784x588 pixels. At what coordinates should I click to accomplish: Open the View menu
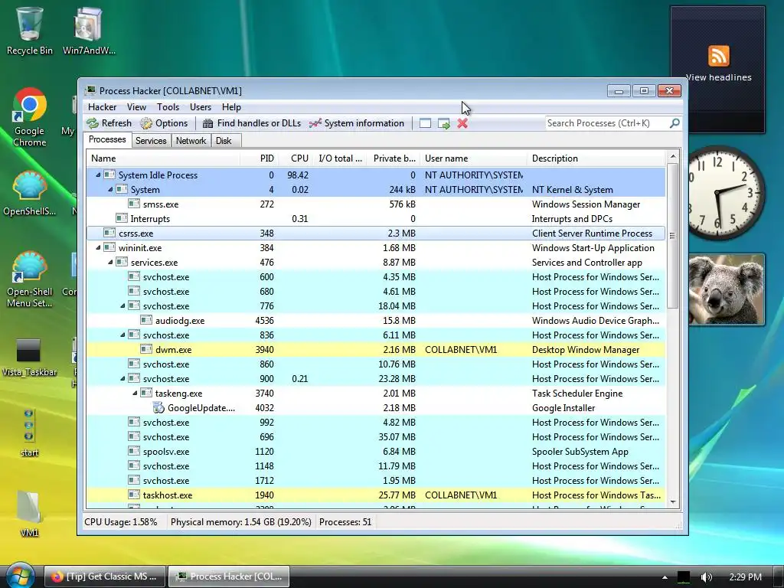coord(136,107)
